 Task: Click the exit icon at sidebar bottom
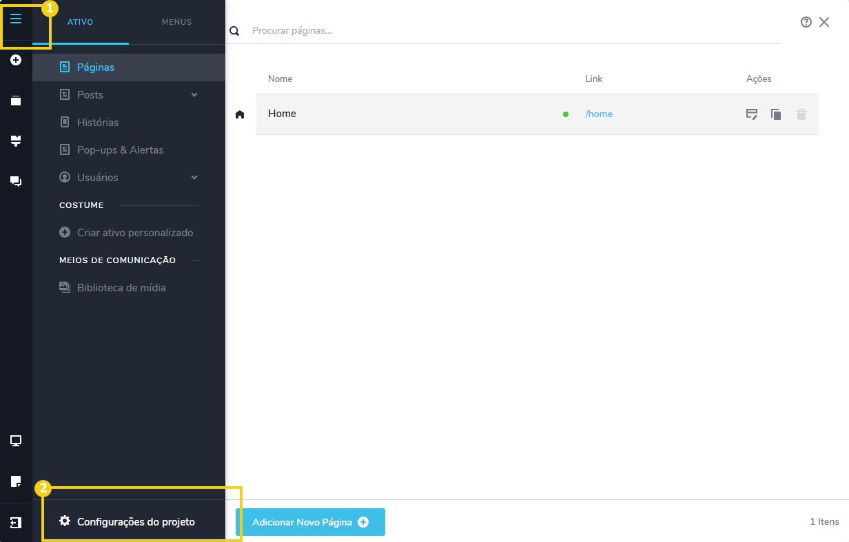click(x=16, y=523)
